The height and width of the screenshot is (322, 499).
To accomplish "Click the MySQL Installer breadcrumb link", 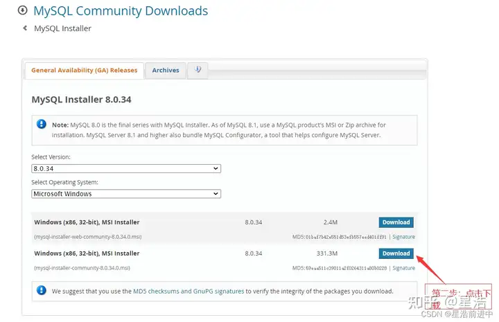I will 62,28.
